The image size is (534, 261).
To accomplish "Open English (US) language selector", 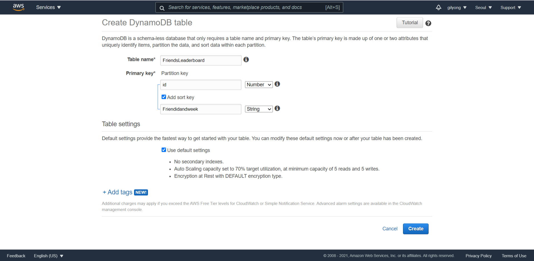I will [x=49, y=256].
